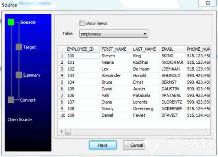
Task: Select the cell with last name Hunold
Action: click(145, 75)
